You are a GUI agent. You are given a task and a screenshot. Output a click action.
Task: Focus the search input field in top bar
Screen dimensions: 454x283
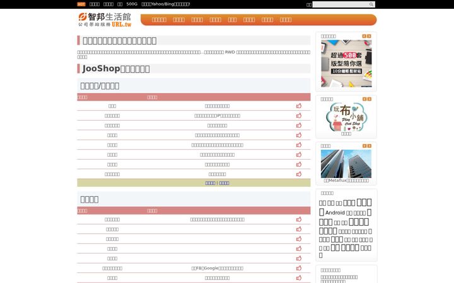point(340,4)
